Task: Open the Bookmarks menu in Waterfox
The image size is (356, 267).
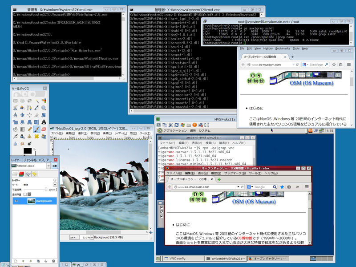Action: coord(282,49)
